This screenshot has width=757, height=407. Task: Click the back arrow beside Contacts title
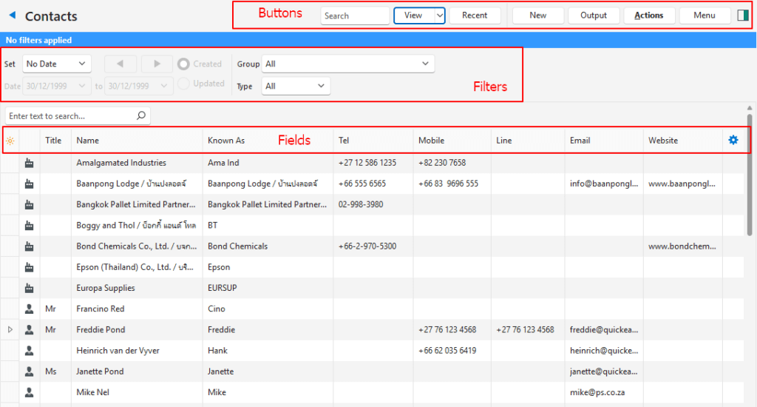click(x=12, y=16)
